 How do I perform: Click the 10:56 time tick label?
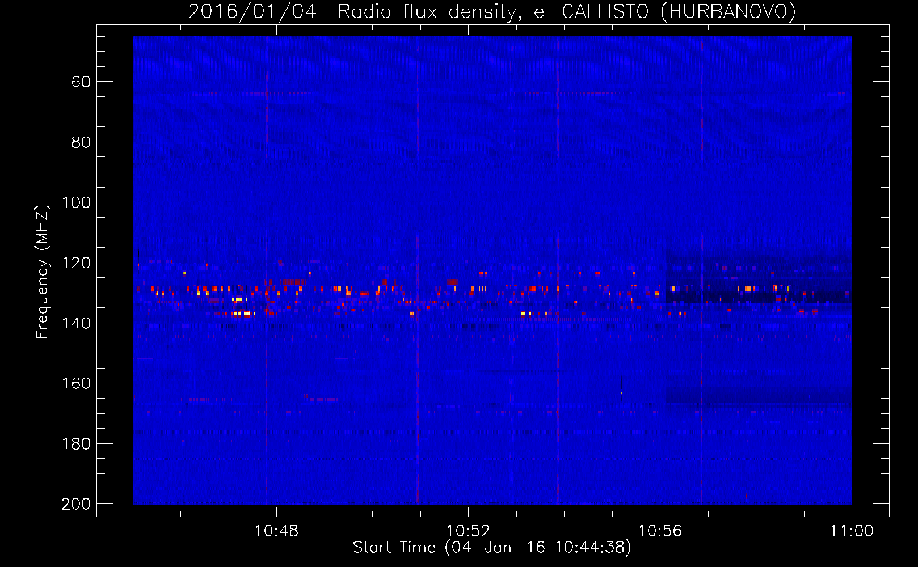click(660, 531)
